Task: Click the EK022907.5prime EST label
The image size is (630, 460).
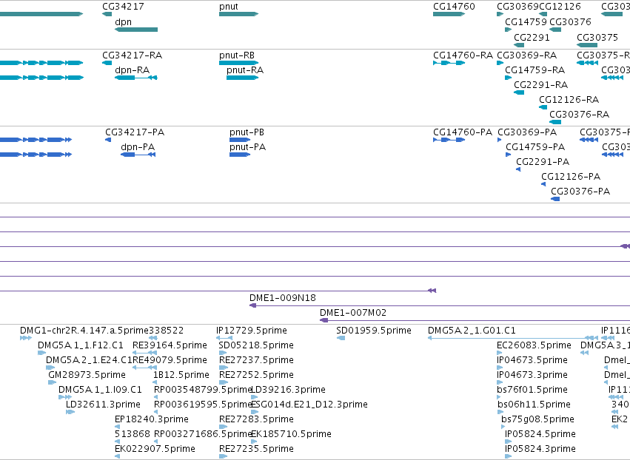Action: click(x=155, y=448)
